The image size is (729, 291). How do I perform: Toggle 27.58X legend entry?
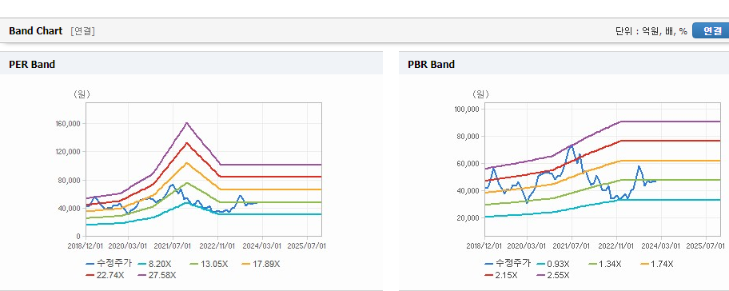(x=157, y=275)
